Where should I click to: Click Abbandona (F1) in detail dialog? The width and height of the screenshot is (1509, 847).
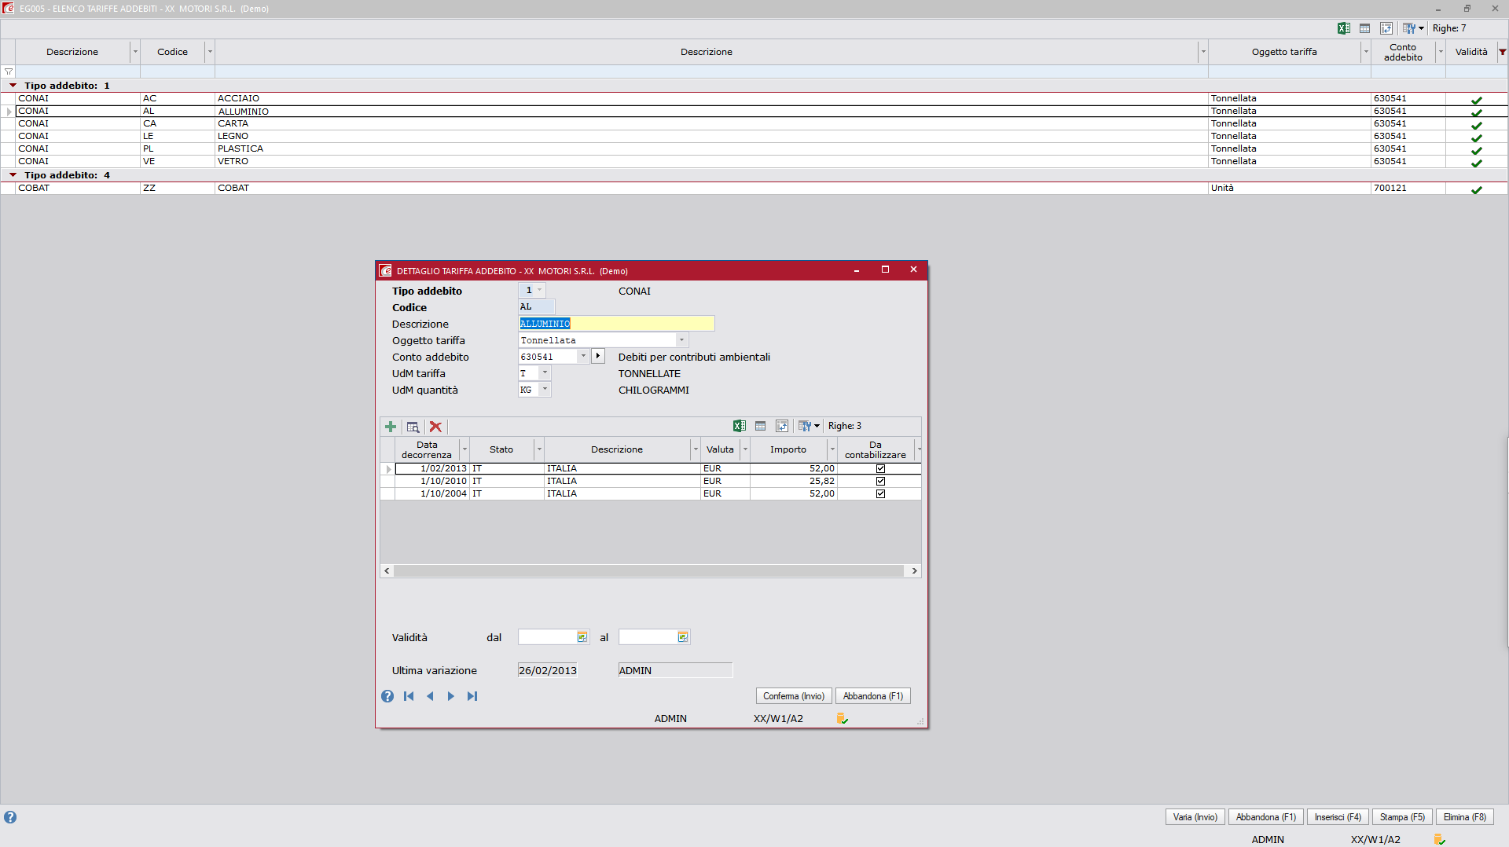point(873,696)
